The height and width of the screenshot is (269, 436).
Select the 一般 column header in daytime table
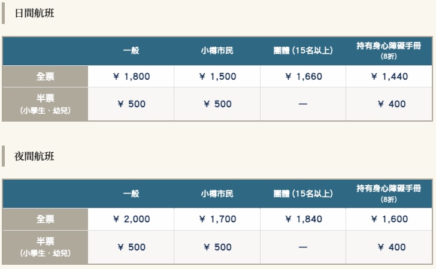pos(131,51)
